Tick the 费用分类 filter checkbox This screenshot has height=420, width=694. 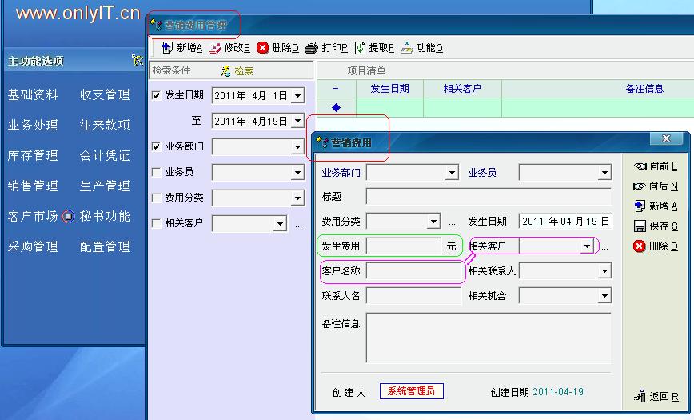[x=157, y=198]
